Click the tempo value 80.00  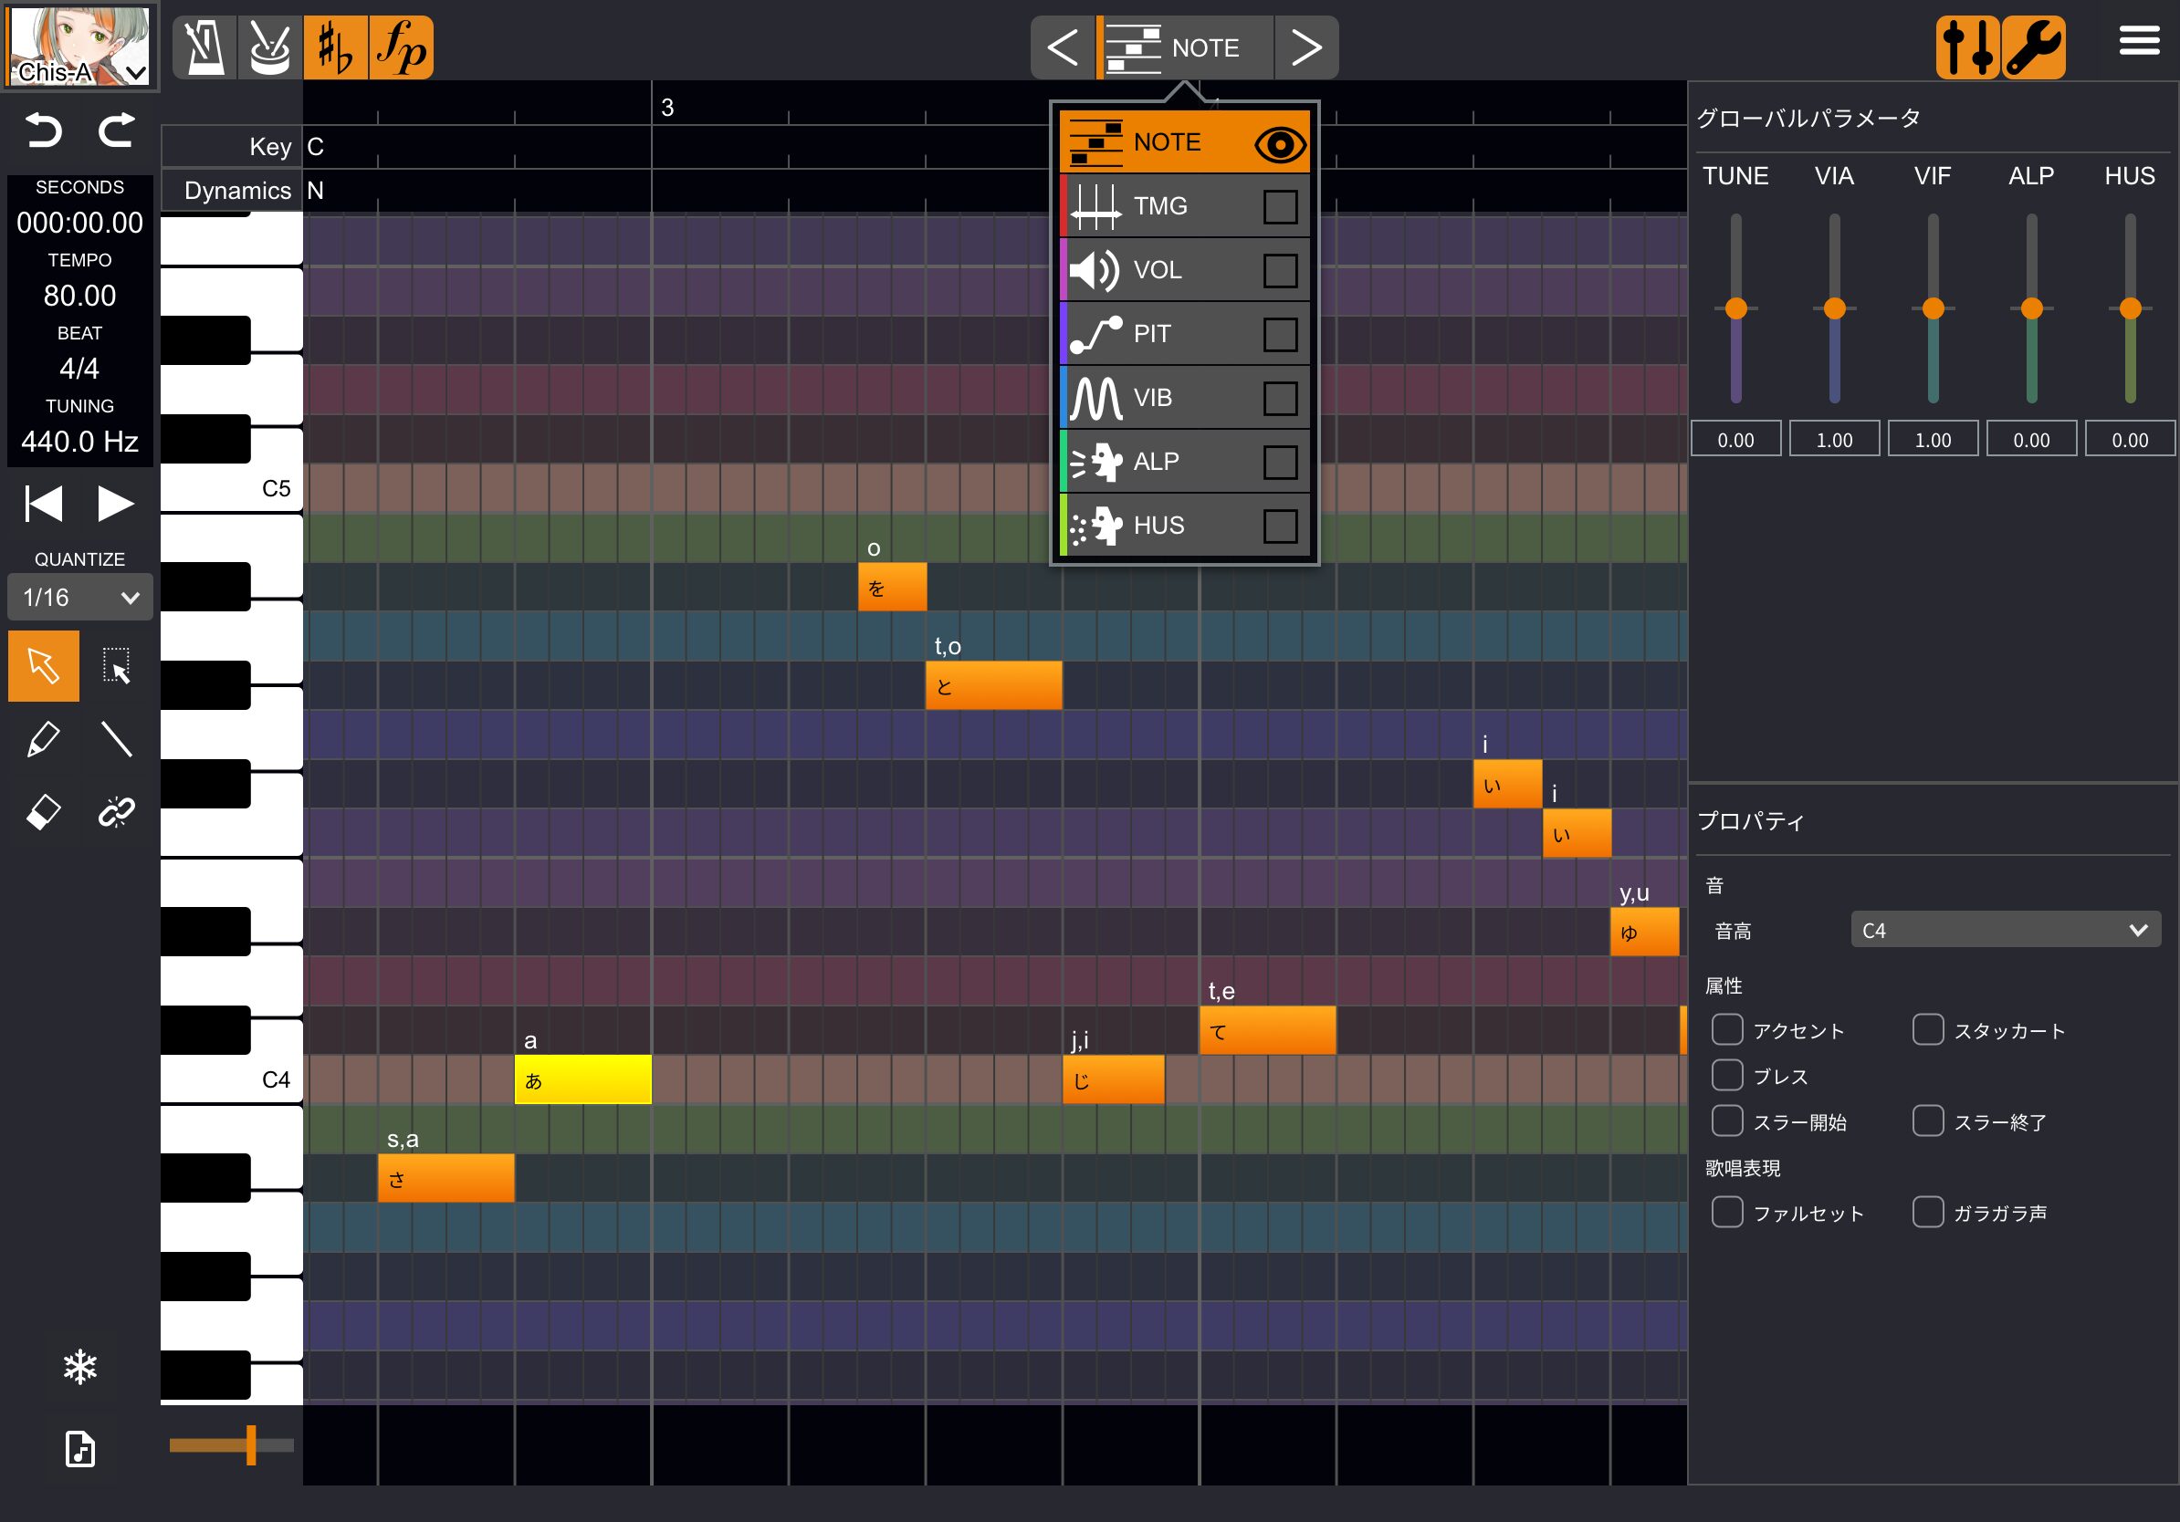point(79,295)
